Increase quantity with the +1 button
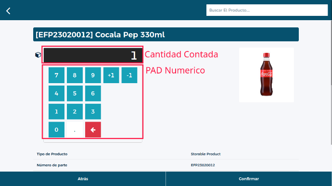The width and height of the screenshot is (332, 186). click(x=111, y=75)
